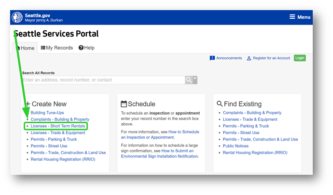333x195 pixels.
Task: Click the Register account person icon
Action: [x=249, y=58]
